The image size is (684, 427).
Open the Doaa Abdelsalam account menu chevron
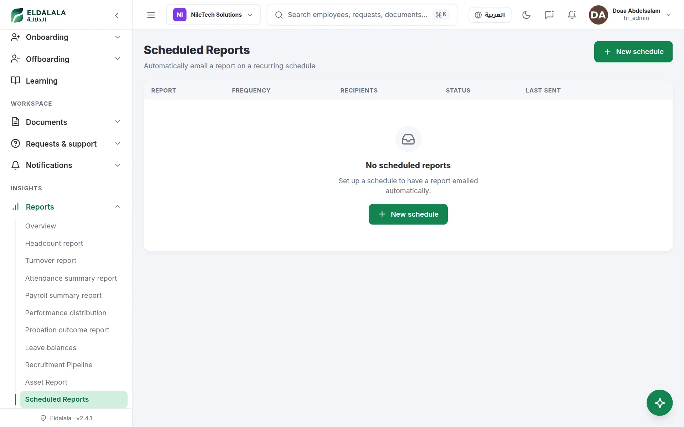[669, 15]
